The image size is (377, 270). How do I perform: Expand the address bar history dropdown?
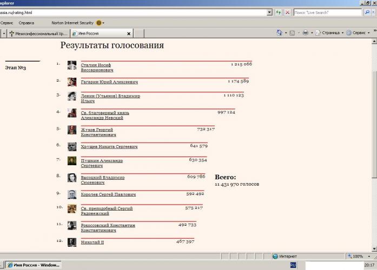point(269,12)
